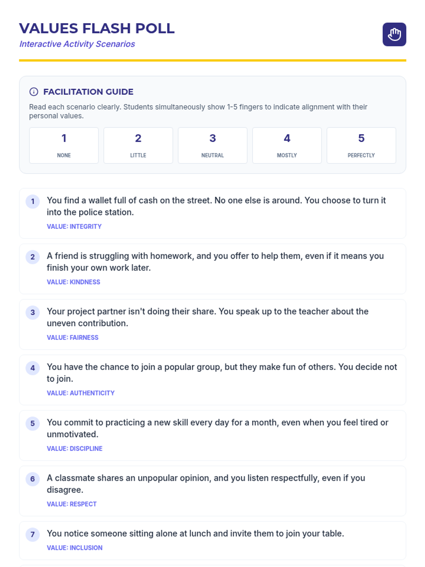Click scenario number 2 badge

(33, 257)
